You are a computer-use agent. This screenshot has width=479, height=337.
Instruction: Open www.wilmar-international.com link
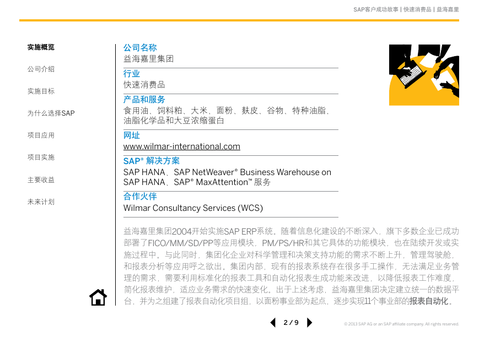click(x=182, y=146)
